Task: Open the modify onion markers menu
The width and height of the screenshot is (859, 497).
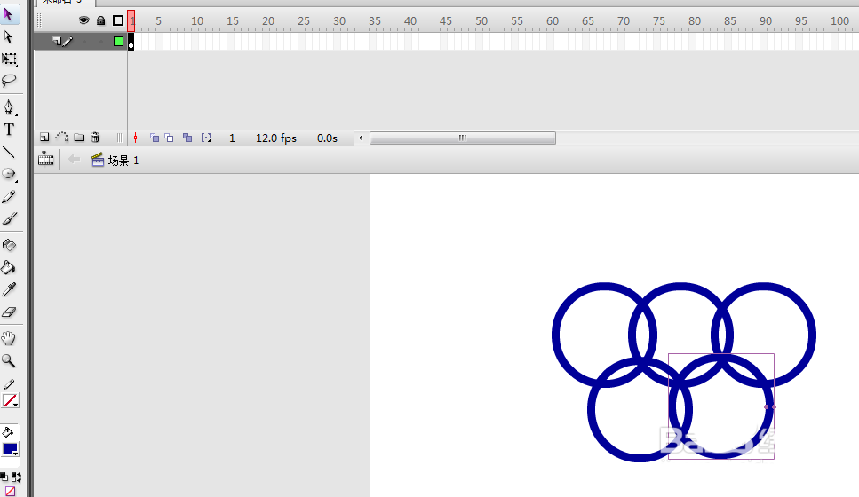Action: (206, 138)
